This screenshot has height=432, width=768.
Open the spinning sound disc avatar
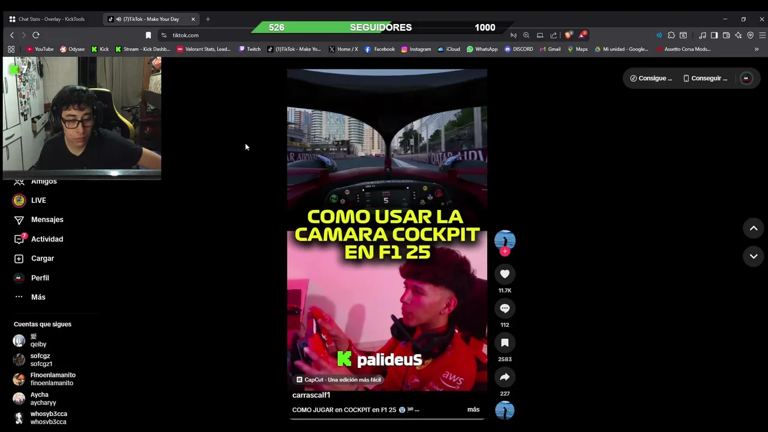click(x=505, y=410)
